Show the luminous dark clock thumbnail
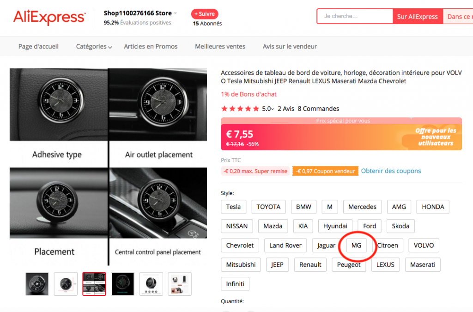This screenshot has width=473, height=312. [x=122, y=284]
